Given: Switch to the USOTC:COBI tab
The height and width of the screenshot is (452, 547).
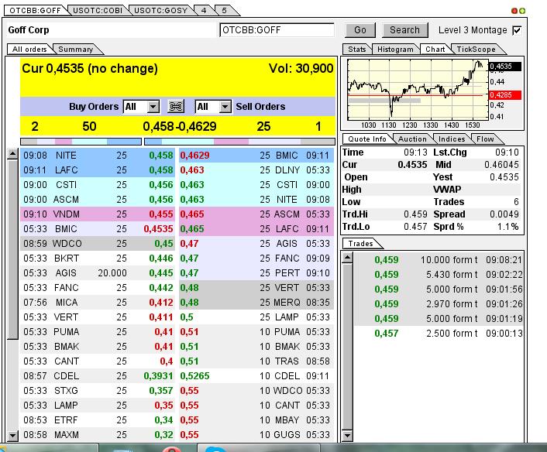Looking at the screenshot, I should click(98, 11).
